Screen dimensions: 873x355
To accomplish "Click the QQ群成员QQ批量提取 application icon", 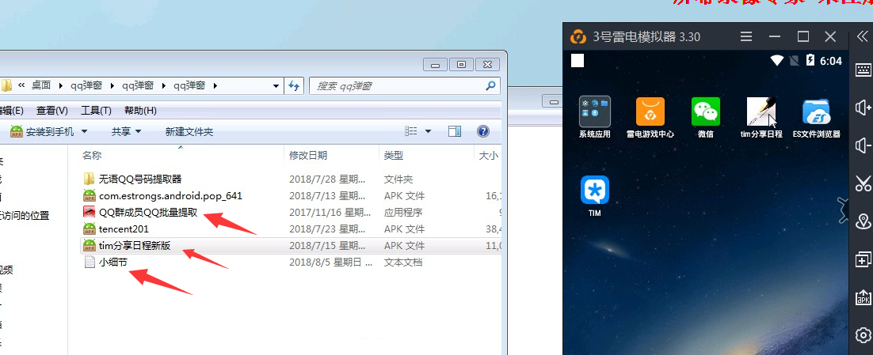I will coord(89,212).
